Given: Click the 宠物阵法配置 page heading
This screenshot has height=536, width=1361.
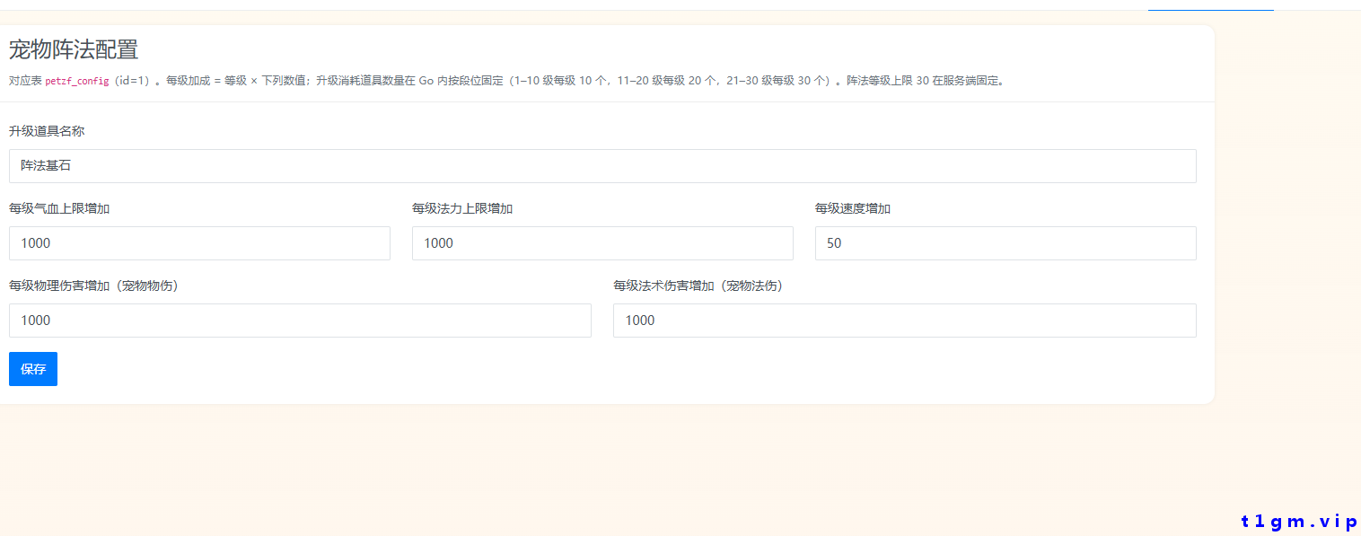Looking at the screenshot, I should tap(74, 50).
